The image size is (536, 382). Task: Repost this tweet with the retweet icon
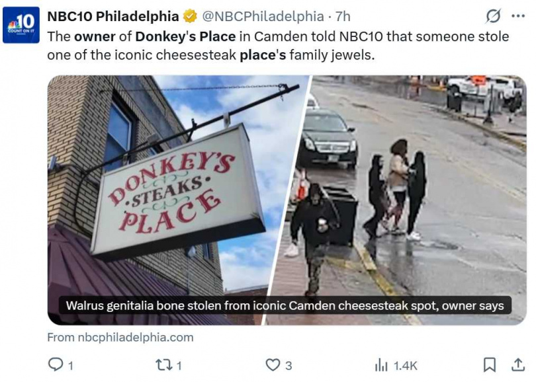click(163, 365)
